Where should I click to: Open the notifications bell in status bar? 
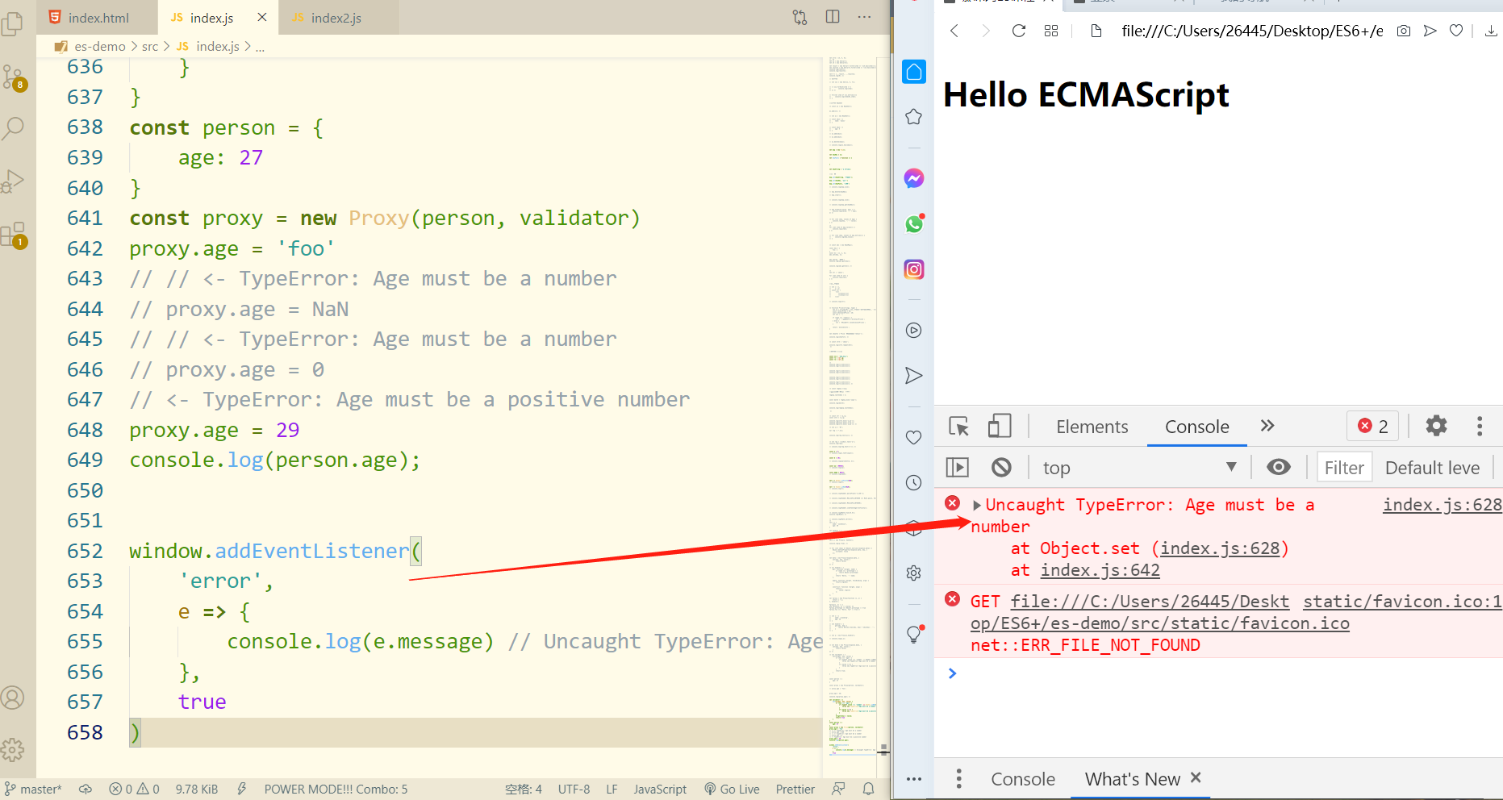(868, 789)
